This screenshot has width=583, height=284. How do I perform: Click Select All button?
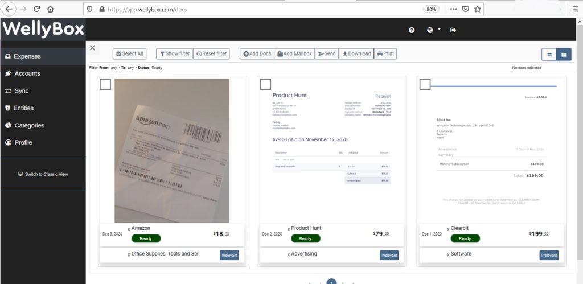pos(129,53)
